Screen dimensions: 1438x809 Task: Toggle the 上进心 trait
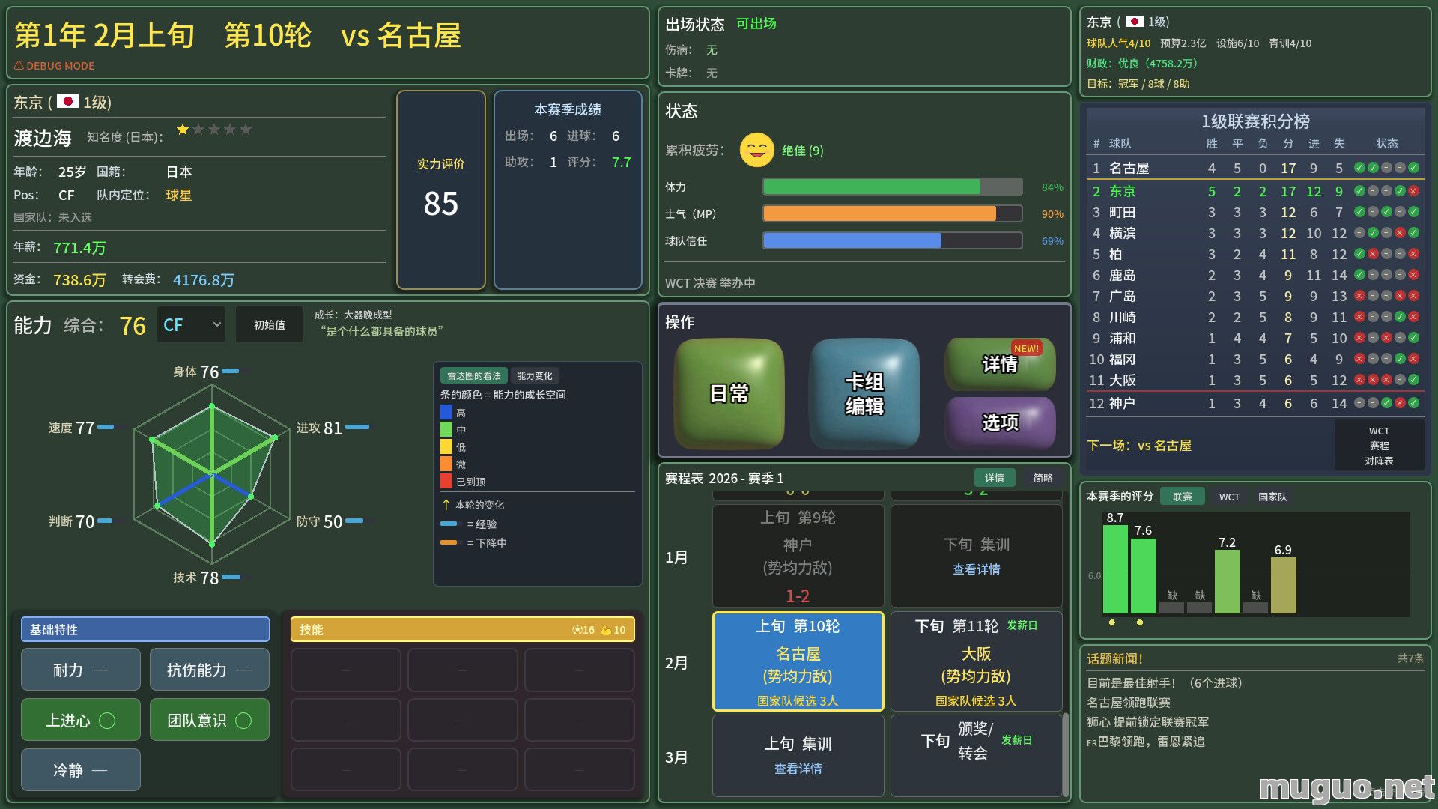81,720
